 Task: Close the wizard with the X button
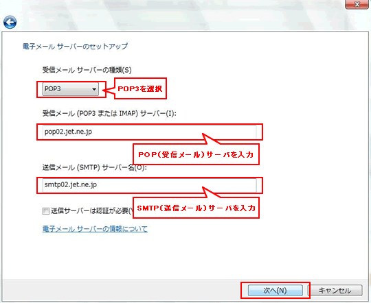click(357, 4)
